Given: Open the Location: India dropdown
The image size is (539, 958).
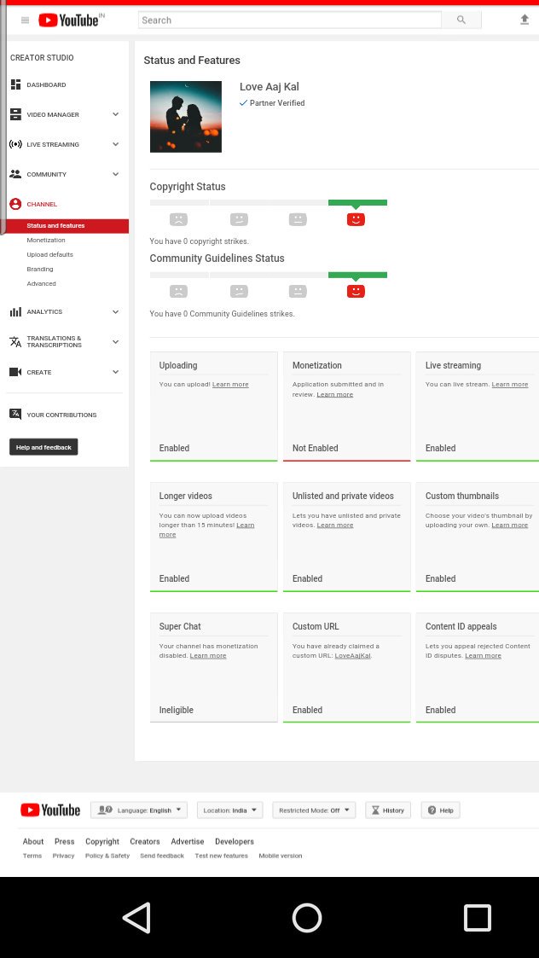Looking at the screenshot, I should (229, 810).
